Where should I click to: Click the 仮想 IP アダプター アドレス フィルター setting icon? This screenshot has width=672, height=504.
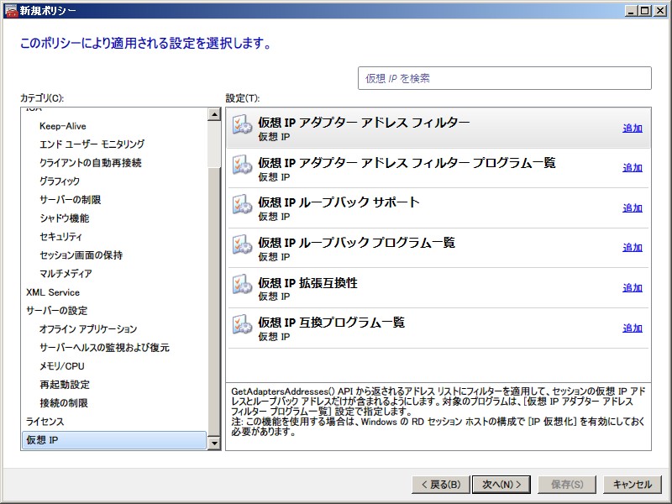click(x=242, y=127)
